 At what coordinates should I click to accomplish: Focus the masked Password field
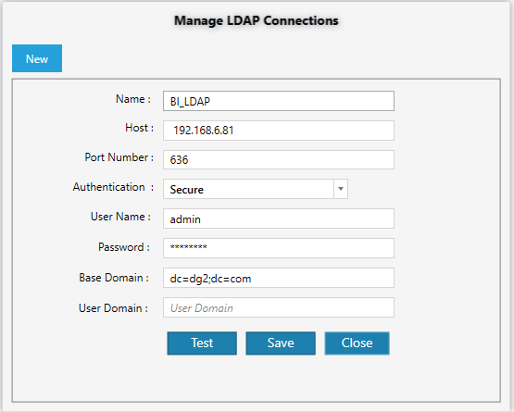[x=279, y=248]
